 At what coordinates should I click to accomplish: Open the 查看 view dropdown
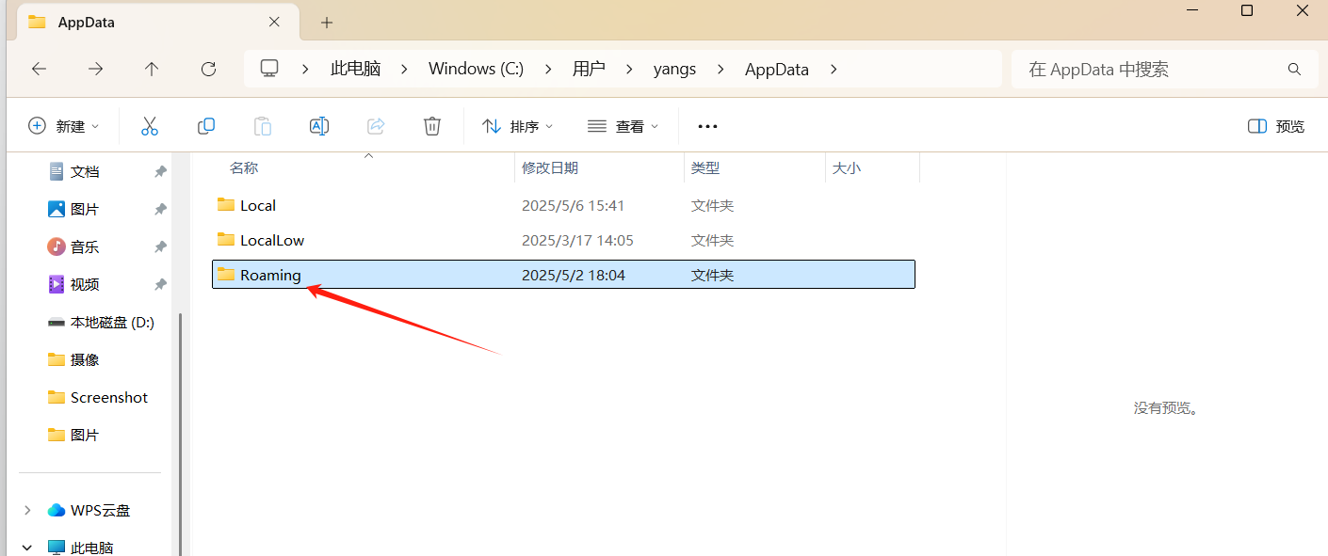click(x=623, y=125)
